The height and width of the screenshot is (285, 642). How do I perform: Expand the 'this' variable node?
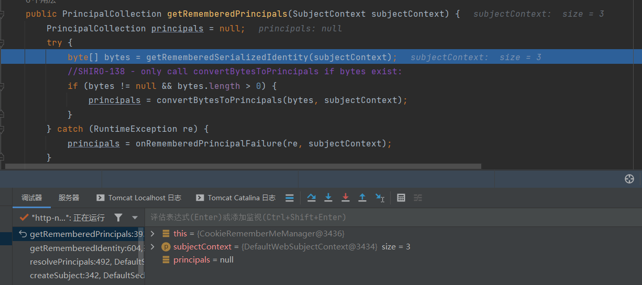click(152, 234)
